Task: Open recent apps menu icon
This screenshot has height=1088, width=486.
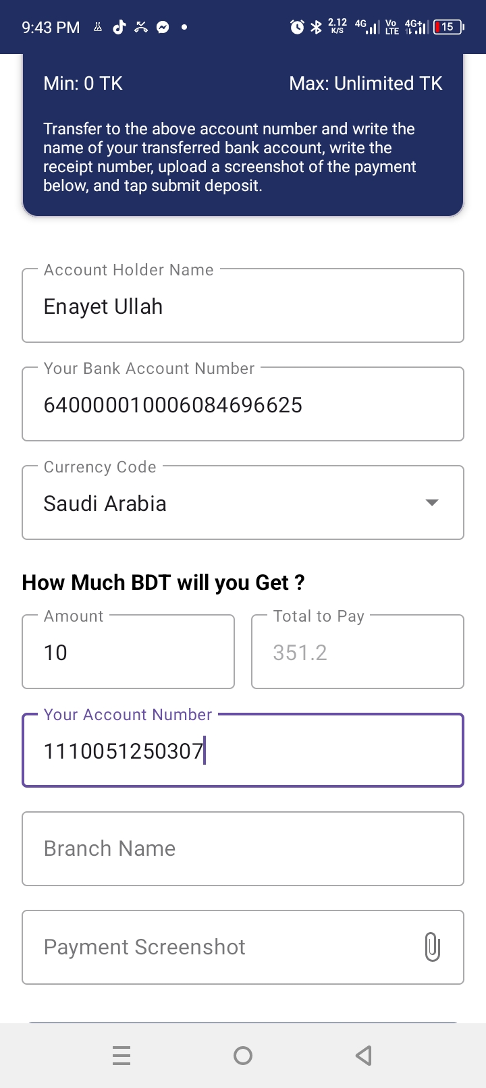Action: (122, 1055)
